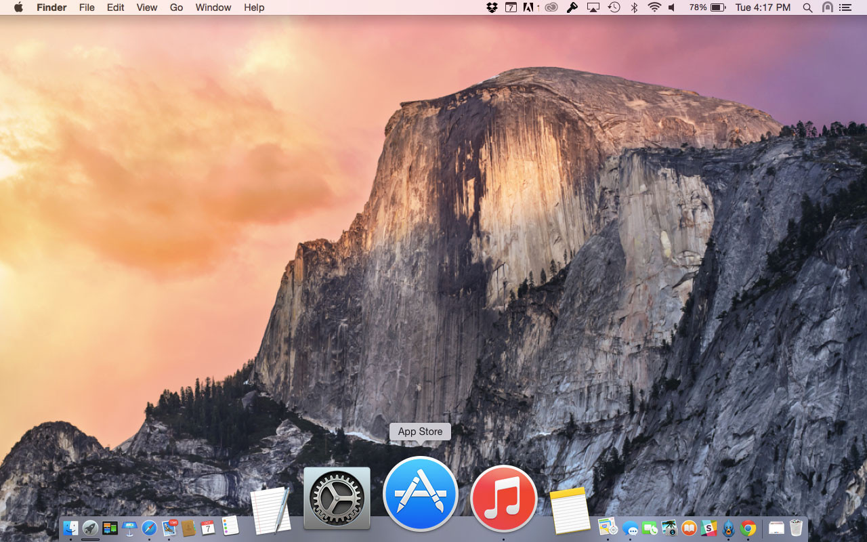Open the Go menu
Image resolution: width=867 pixels, height=542 pixels.
click(176, 7)
